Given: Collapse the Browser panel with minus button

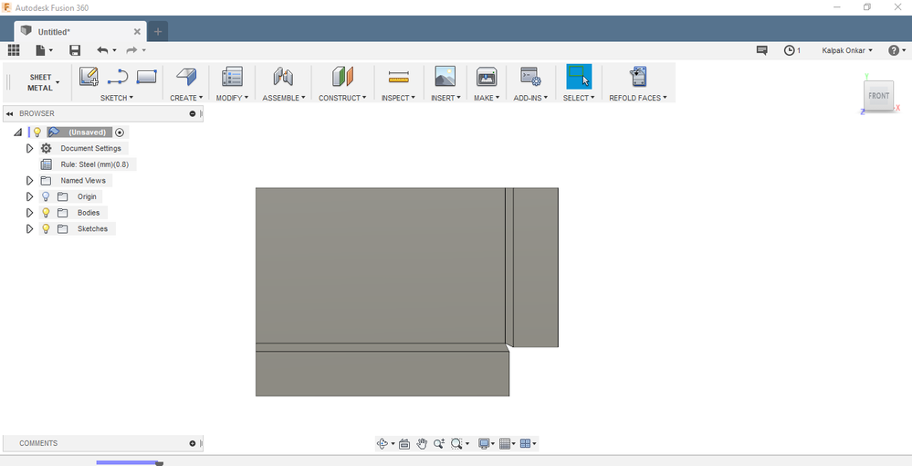Looking at the screenshot, I should [193, 113].
